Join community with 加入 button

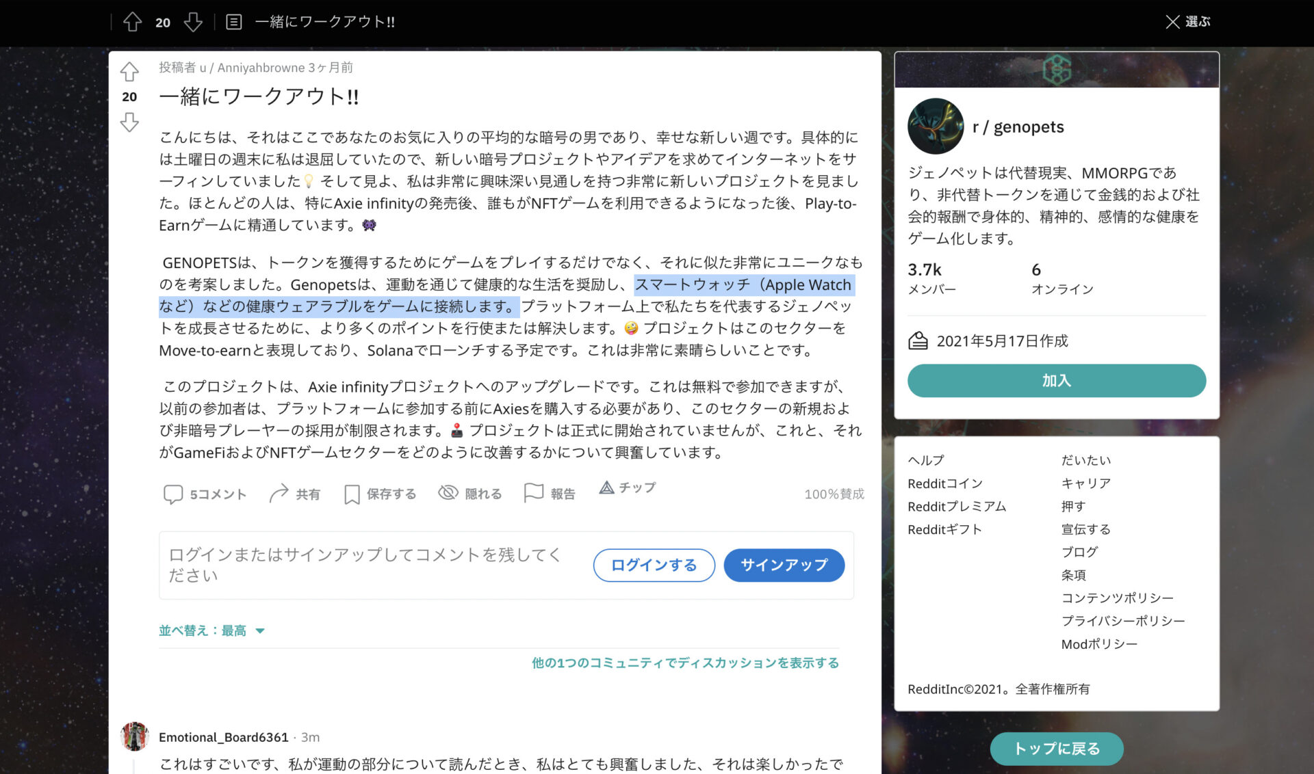click(x=1057, y=380)
